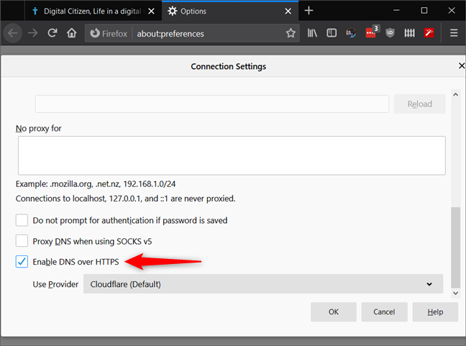The height and width of the screenshot is (346, 466).
Task: Click the dialog scrollbar up arrow
Action: pyautogui.click(x=455, y=94)
